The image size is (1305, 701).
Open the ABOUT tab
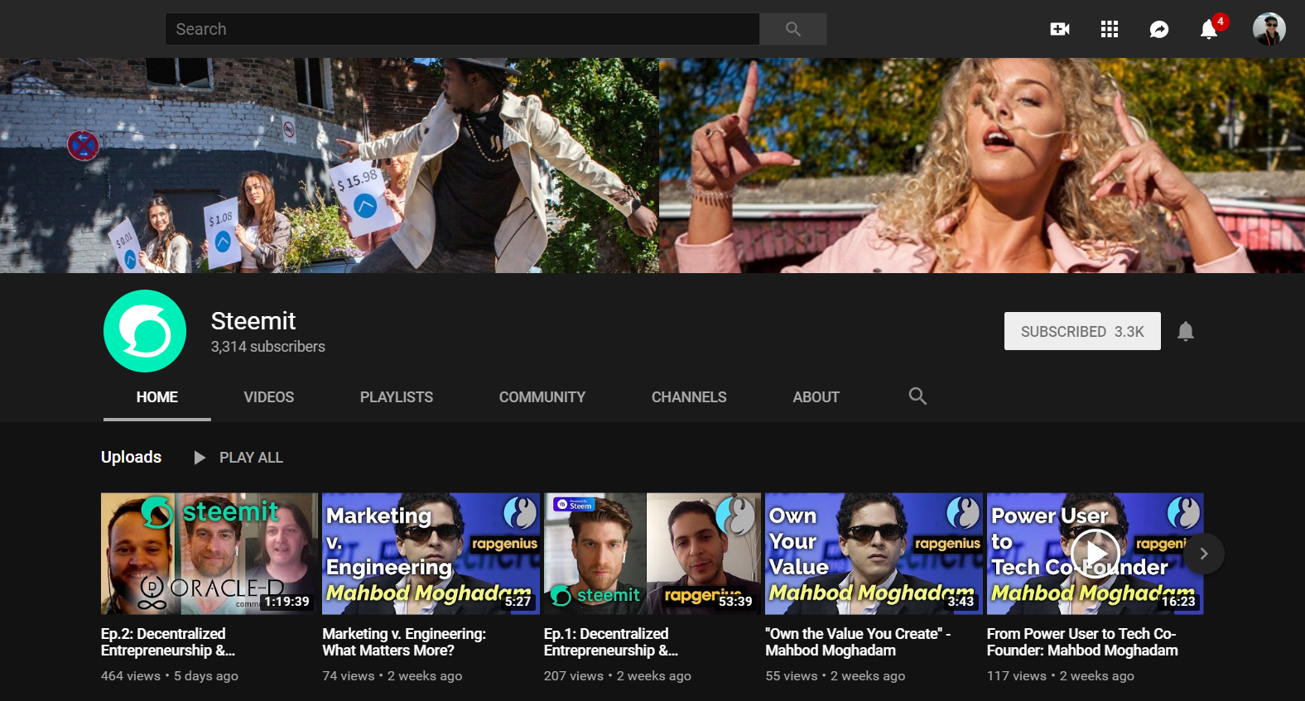click(816, 397)
